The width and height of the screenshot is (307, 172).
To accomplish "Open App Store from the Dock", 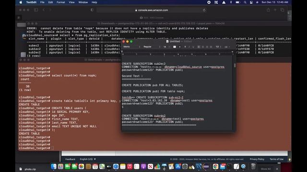I will click(x=178, y=167).
